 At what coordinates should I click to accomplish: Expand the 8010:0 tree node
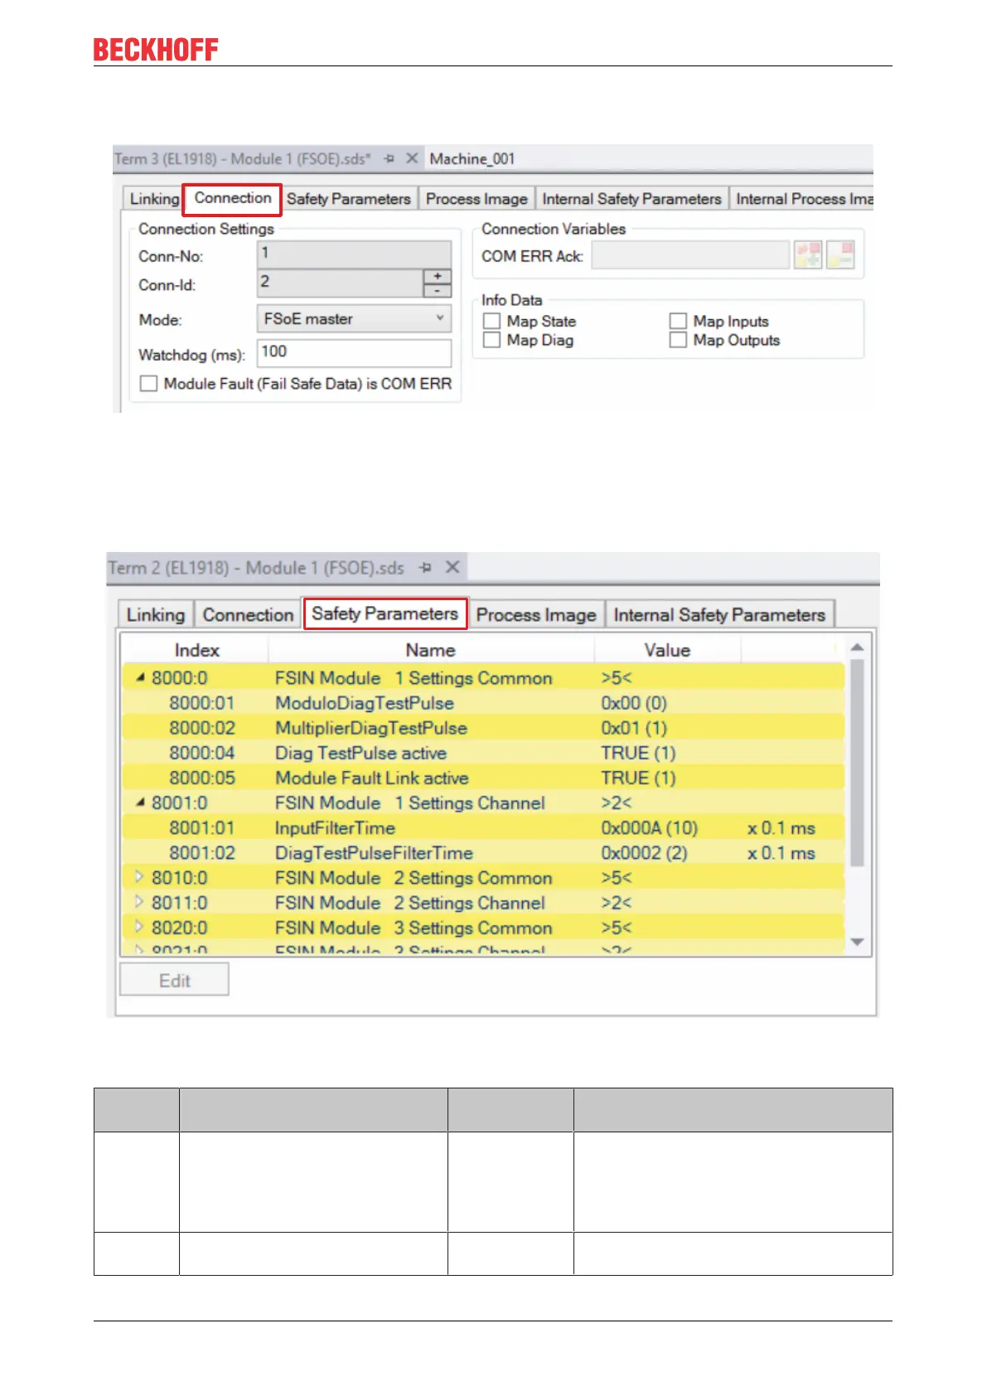pos(139,877)
